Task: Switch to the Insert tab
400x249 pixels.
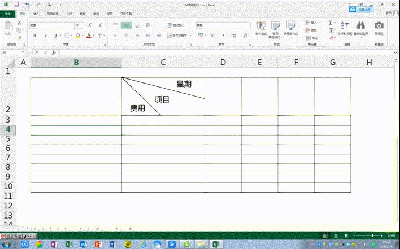Action: (x=36, y=14)
